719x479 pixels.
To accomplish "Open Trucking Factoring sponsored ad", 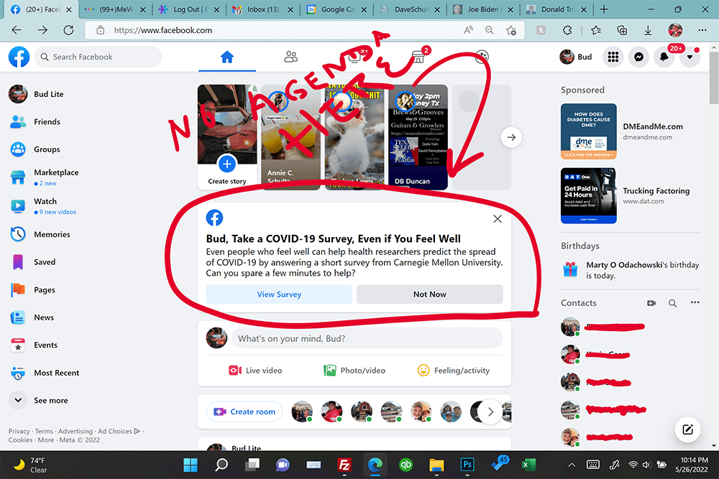I will [630, 195].
